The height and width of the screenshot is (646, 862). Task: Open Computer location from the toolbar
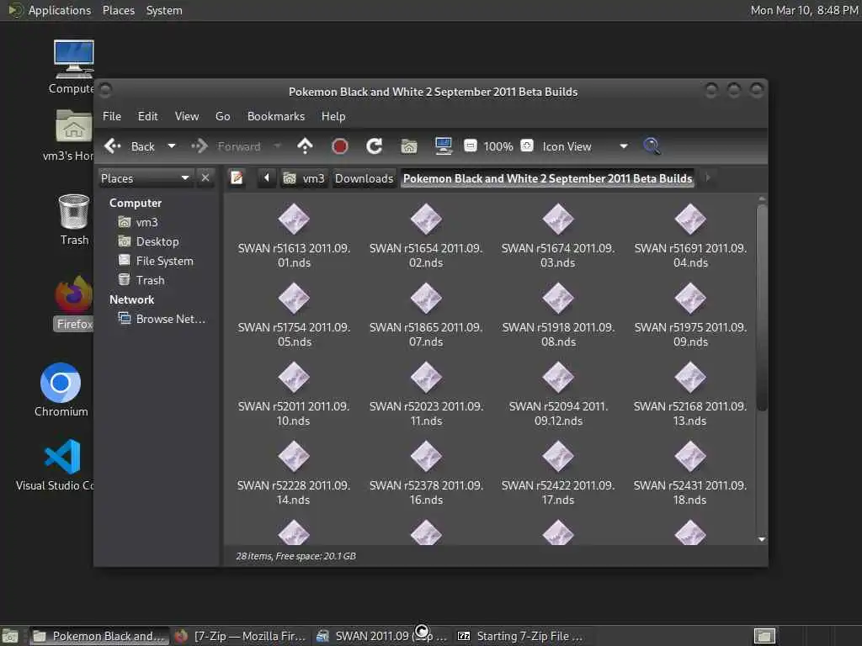(x=443, y=146)
